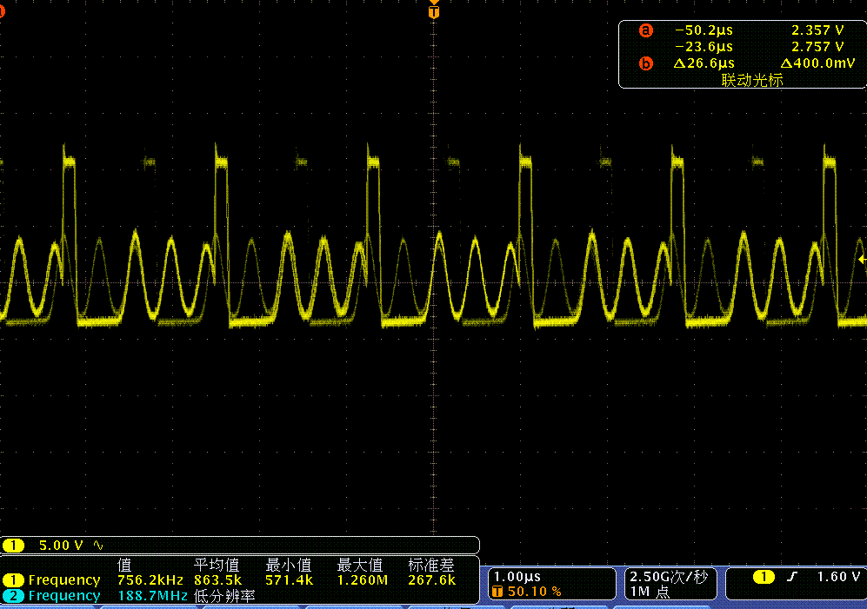Click the 1M 点 record length readout
Image resolution: width=867 pixels, height=609 pixels.
pos(650,592)
